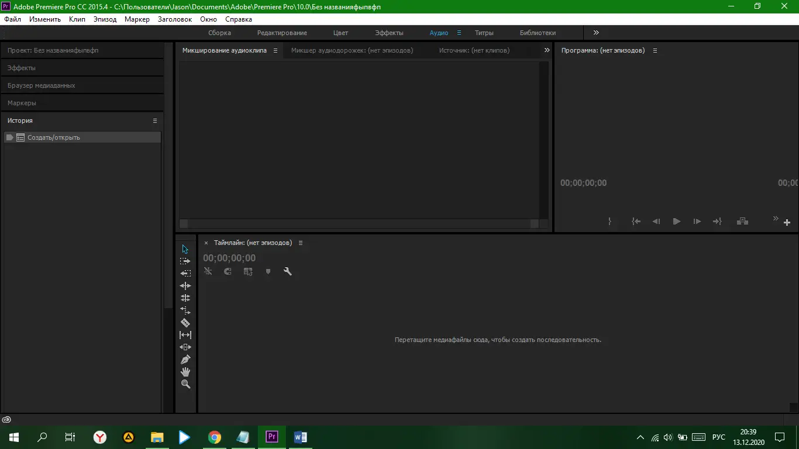Expand the Браузер медиаданных panel

coord(82,85)
